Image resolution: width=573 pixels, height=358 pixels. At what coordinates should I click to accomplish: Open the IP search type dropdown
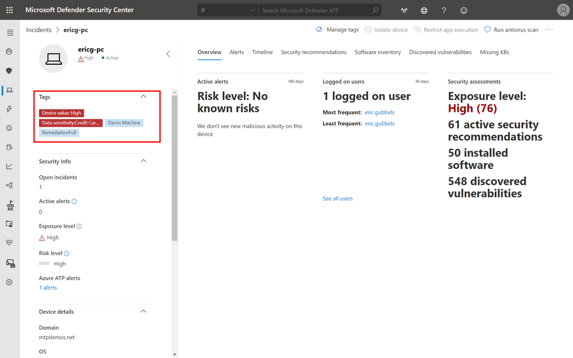228,10
